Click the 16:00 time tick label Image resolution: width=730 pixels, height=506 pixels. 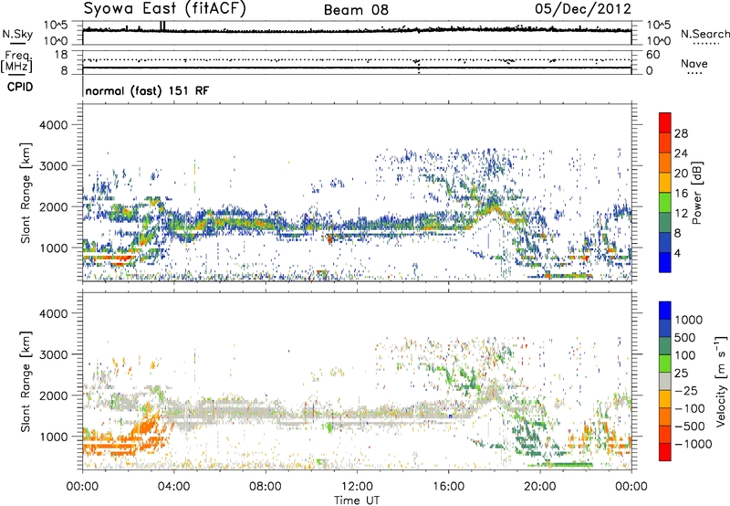point(449,487)
